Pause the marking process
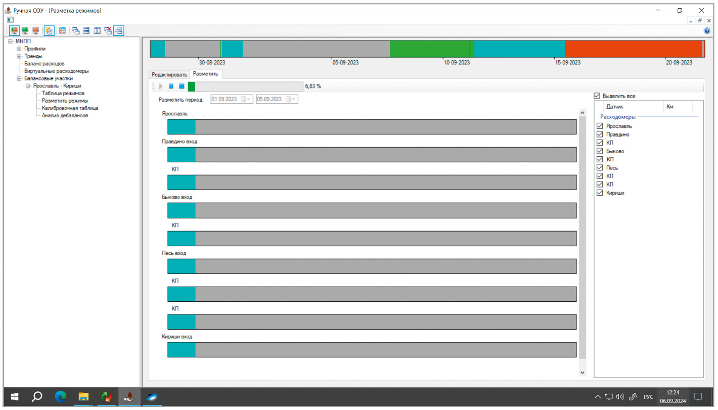This screenshot has height=410, width=718. [x=171, y=86]
